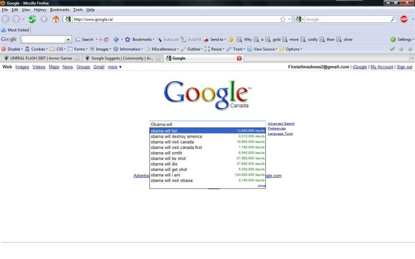415x259 pixels.
Task: Bookmark the page with the star icon
Action: [282, 19]
